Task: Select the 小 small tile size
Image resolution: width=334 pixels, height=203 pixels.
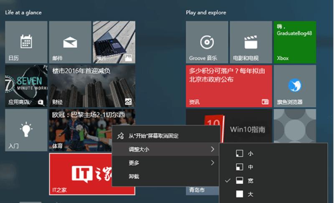Action: (273, 153)
